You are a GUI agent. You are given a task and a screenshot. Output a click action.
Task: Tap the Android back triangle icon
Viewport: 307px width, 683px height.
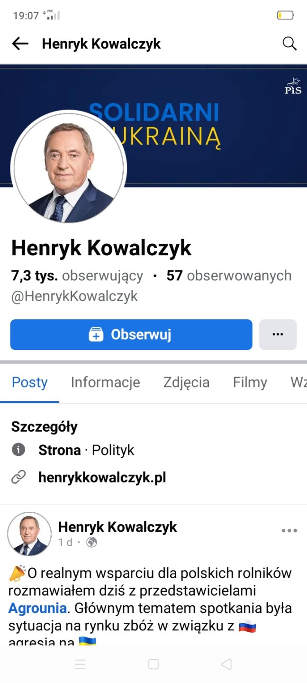[226, 665]
